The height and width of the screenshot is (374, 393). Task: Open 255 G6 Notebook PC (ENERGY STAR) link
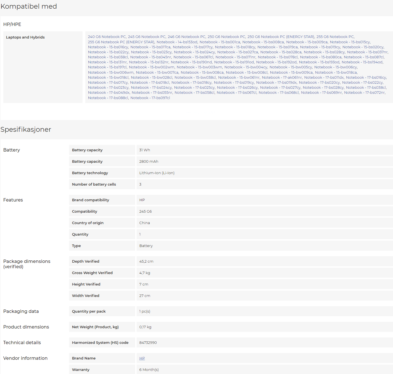tap(121, 42)
